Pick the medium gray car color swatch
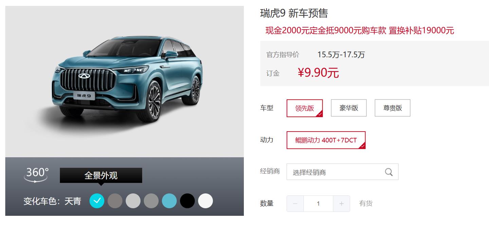 click(151, 201)
